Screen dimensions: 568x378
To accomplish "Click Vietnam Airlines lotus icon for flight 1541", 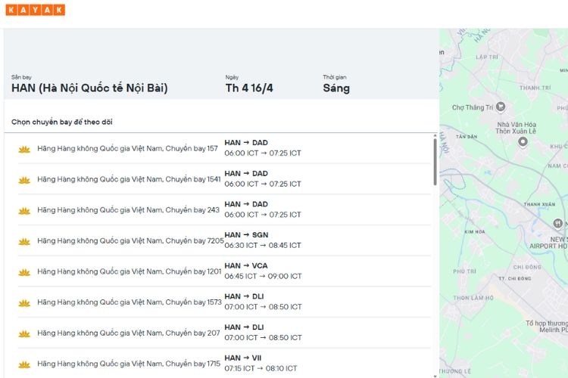I will pyautogui.click(x=24, y=180).
